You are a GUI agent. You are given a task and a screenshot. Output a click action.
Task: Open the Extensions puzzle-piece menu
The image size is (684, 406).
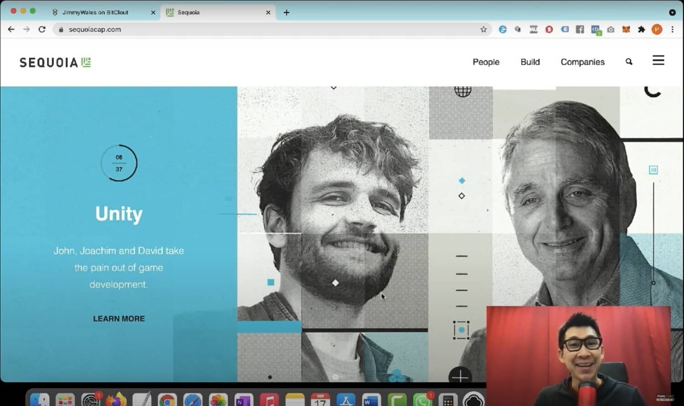642,29
